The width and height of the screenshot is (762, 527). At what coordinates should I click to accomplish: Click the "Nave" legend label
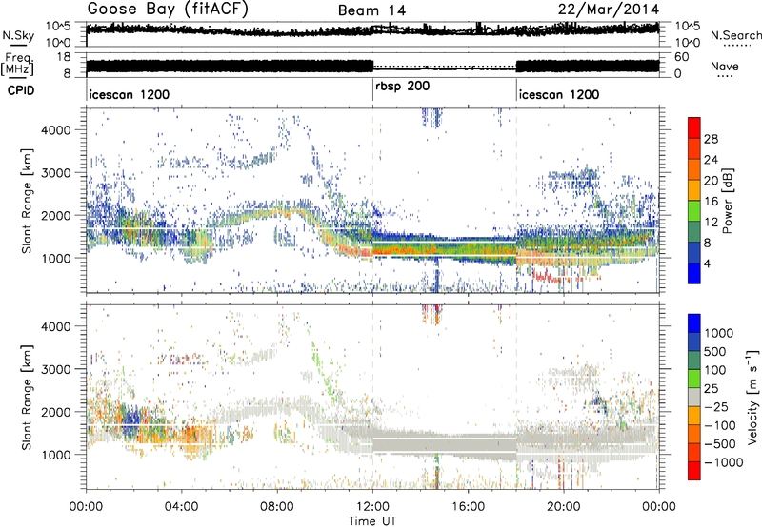pyautogui.click(x=725, y=66)
